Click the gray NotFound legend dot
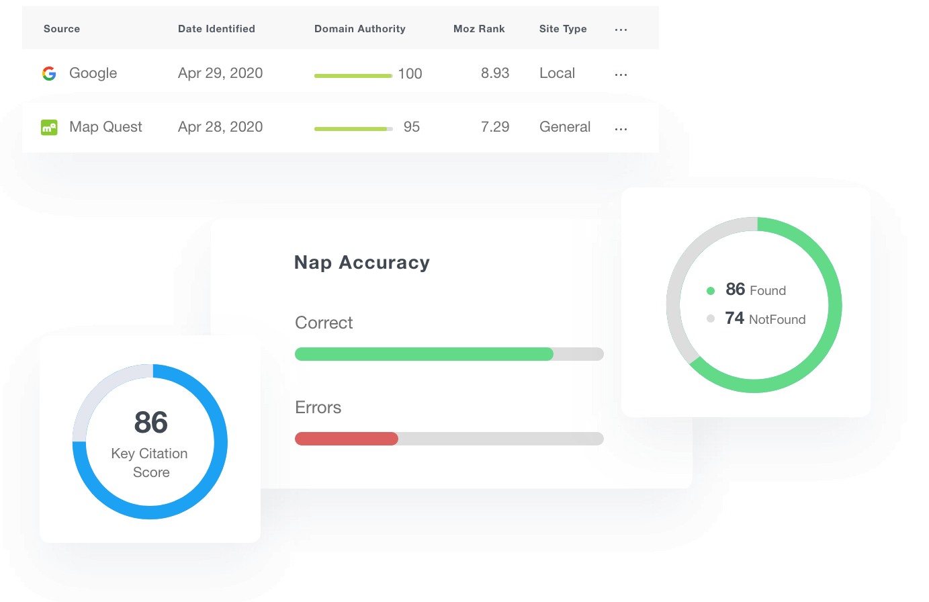 (711, 318)
